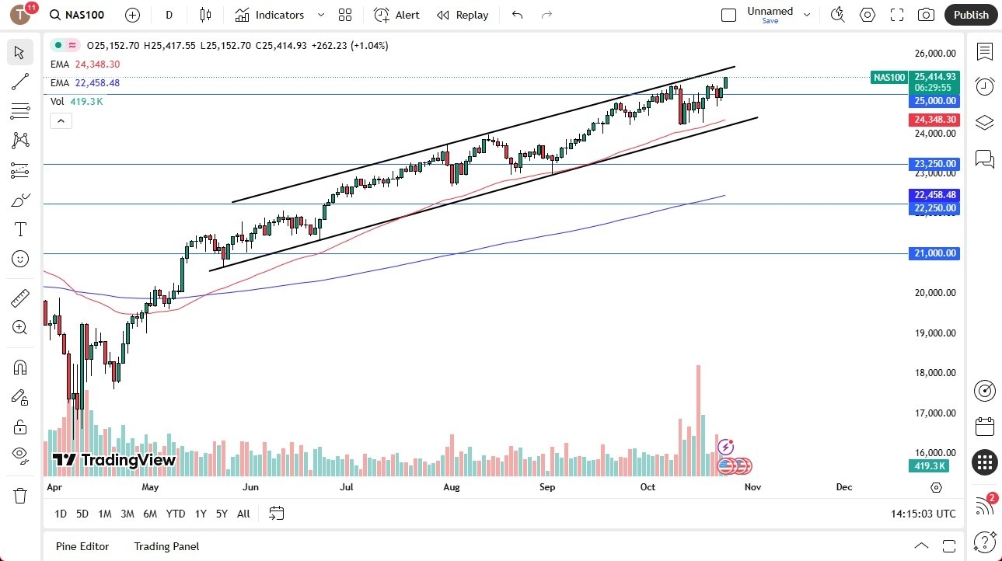Lock all drawings with the lock icon

point(19,427)
